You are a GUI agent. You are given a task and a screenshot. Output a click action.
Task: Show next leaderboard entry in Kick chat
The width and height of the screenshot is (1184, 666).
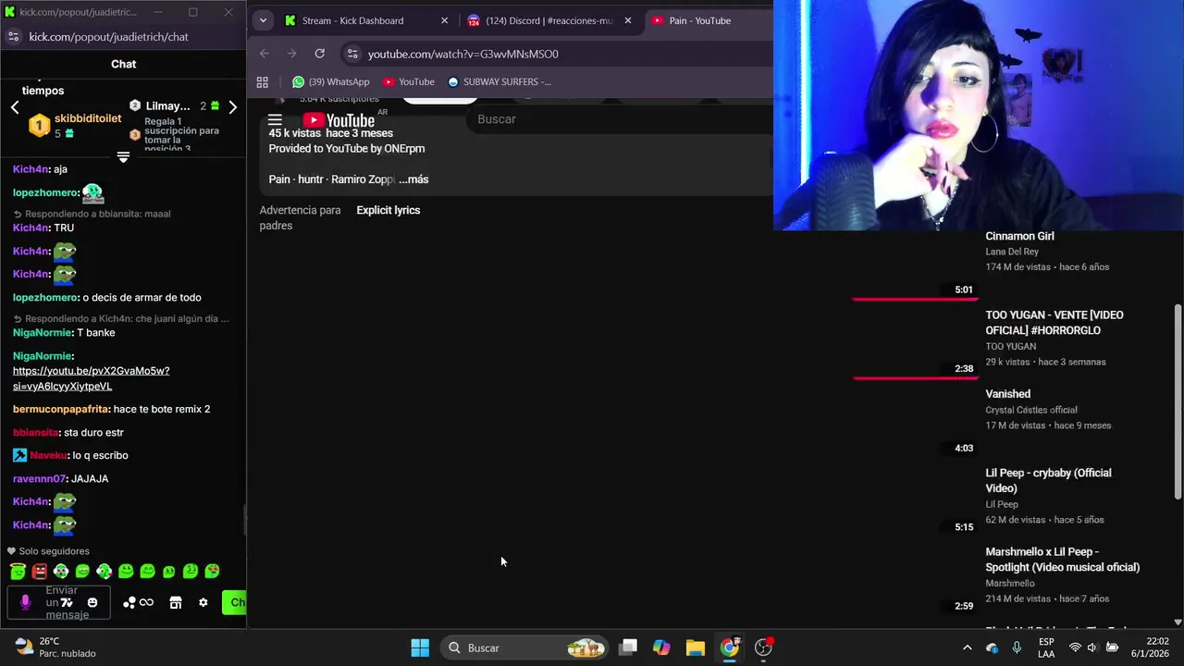coord(232,107)
